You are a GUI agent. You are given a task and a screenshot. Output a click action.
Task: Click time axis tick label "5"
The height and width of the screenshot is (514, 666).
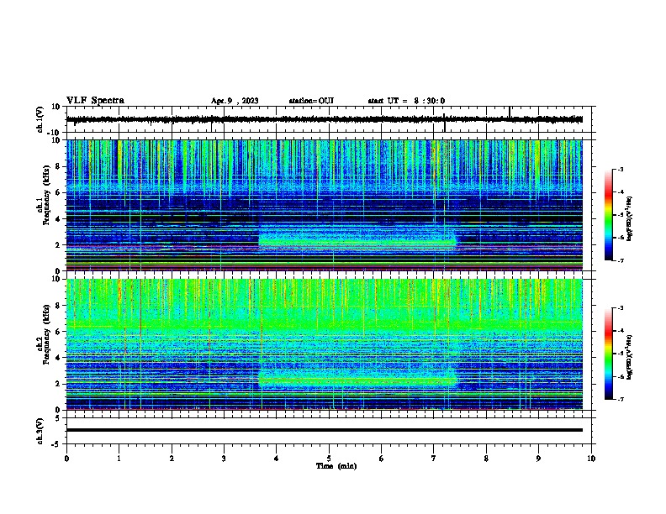329,459
